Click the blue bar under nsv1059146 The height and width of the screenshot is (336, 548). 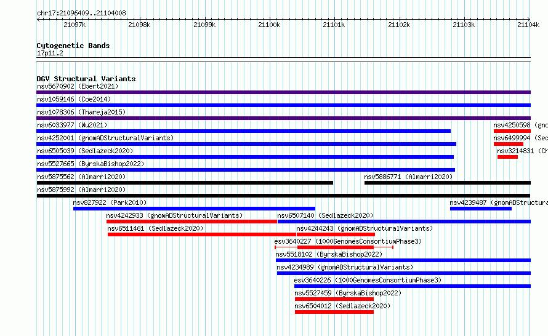point(283,105)
